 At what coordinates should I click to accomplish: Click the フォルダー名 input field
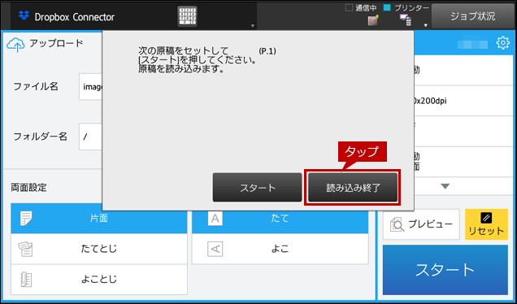pos(91,137)
